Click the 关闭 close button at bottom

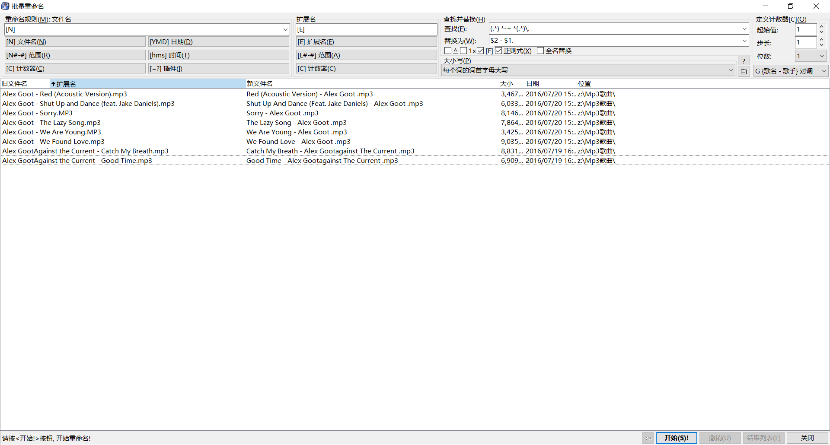pos(807,438)
